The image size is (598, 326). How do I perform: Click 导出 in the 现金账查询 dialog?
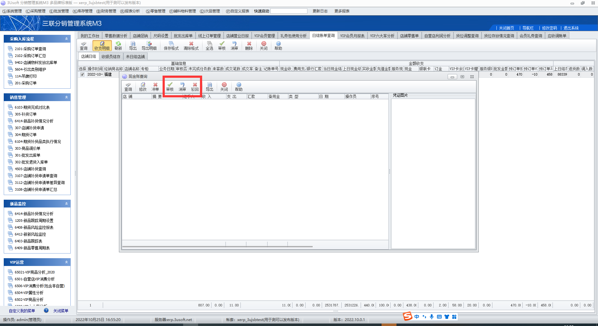[209, 87]
